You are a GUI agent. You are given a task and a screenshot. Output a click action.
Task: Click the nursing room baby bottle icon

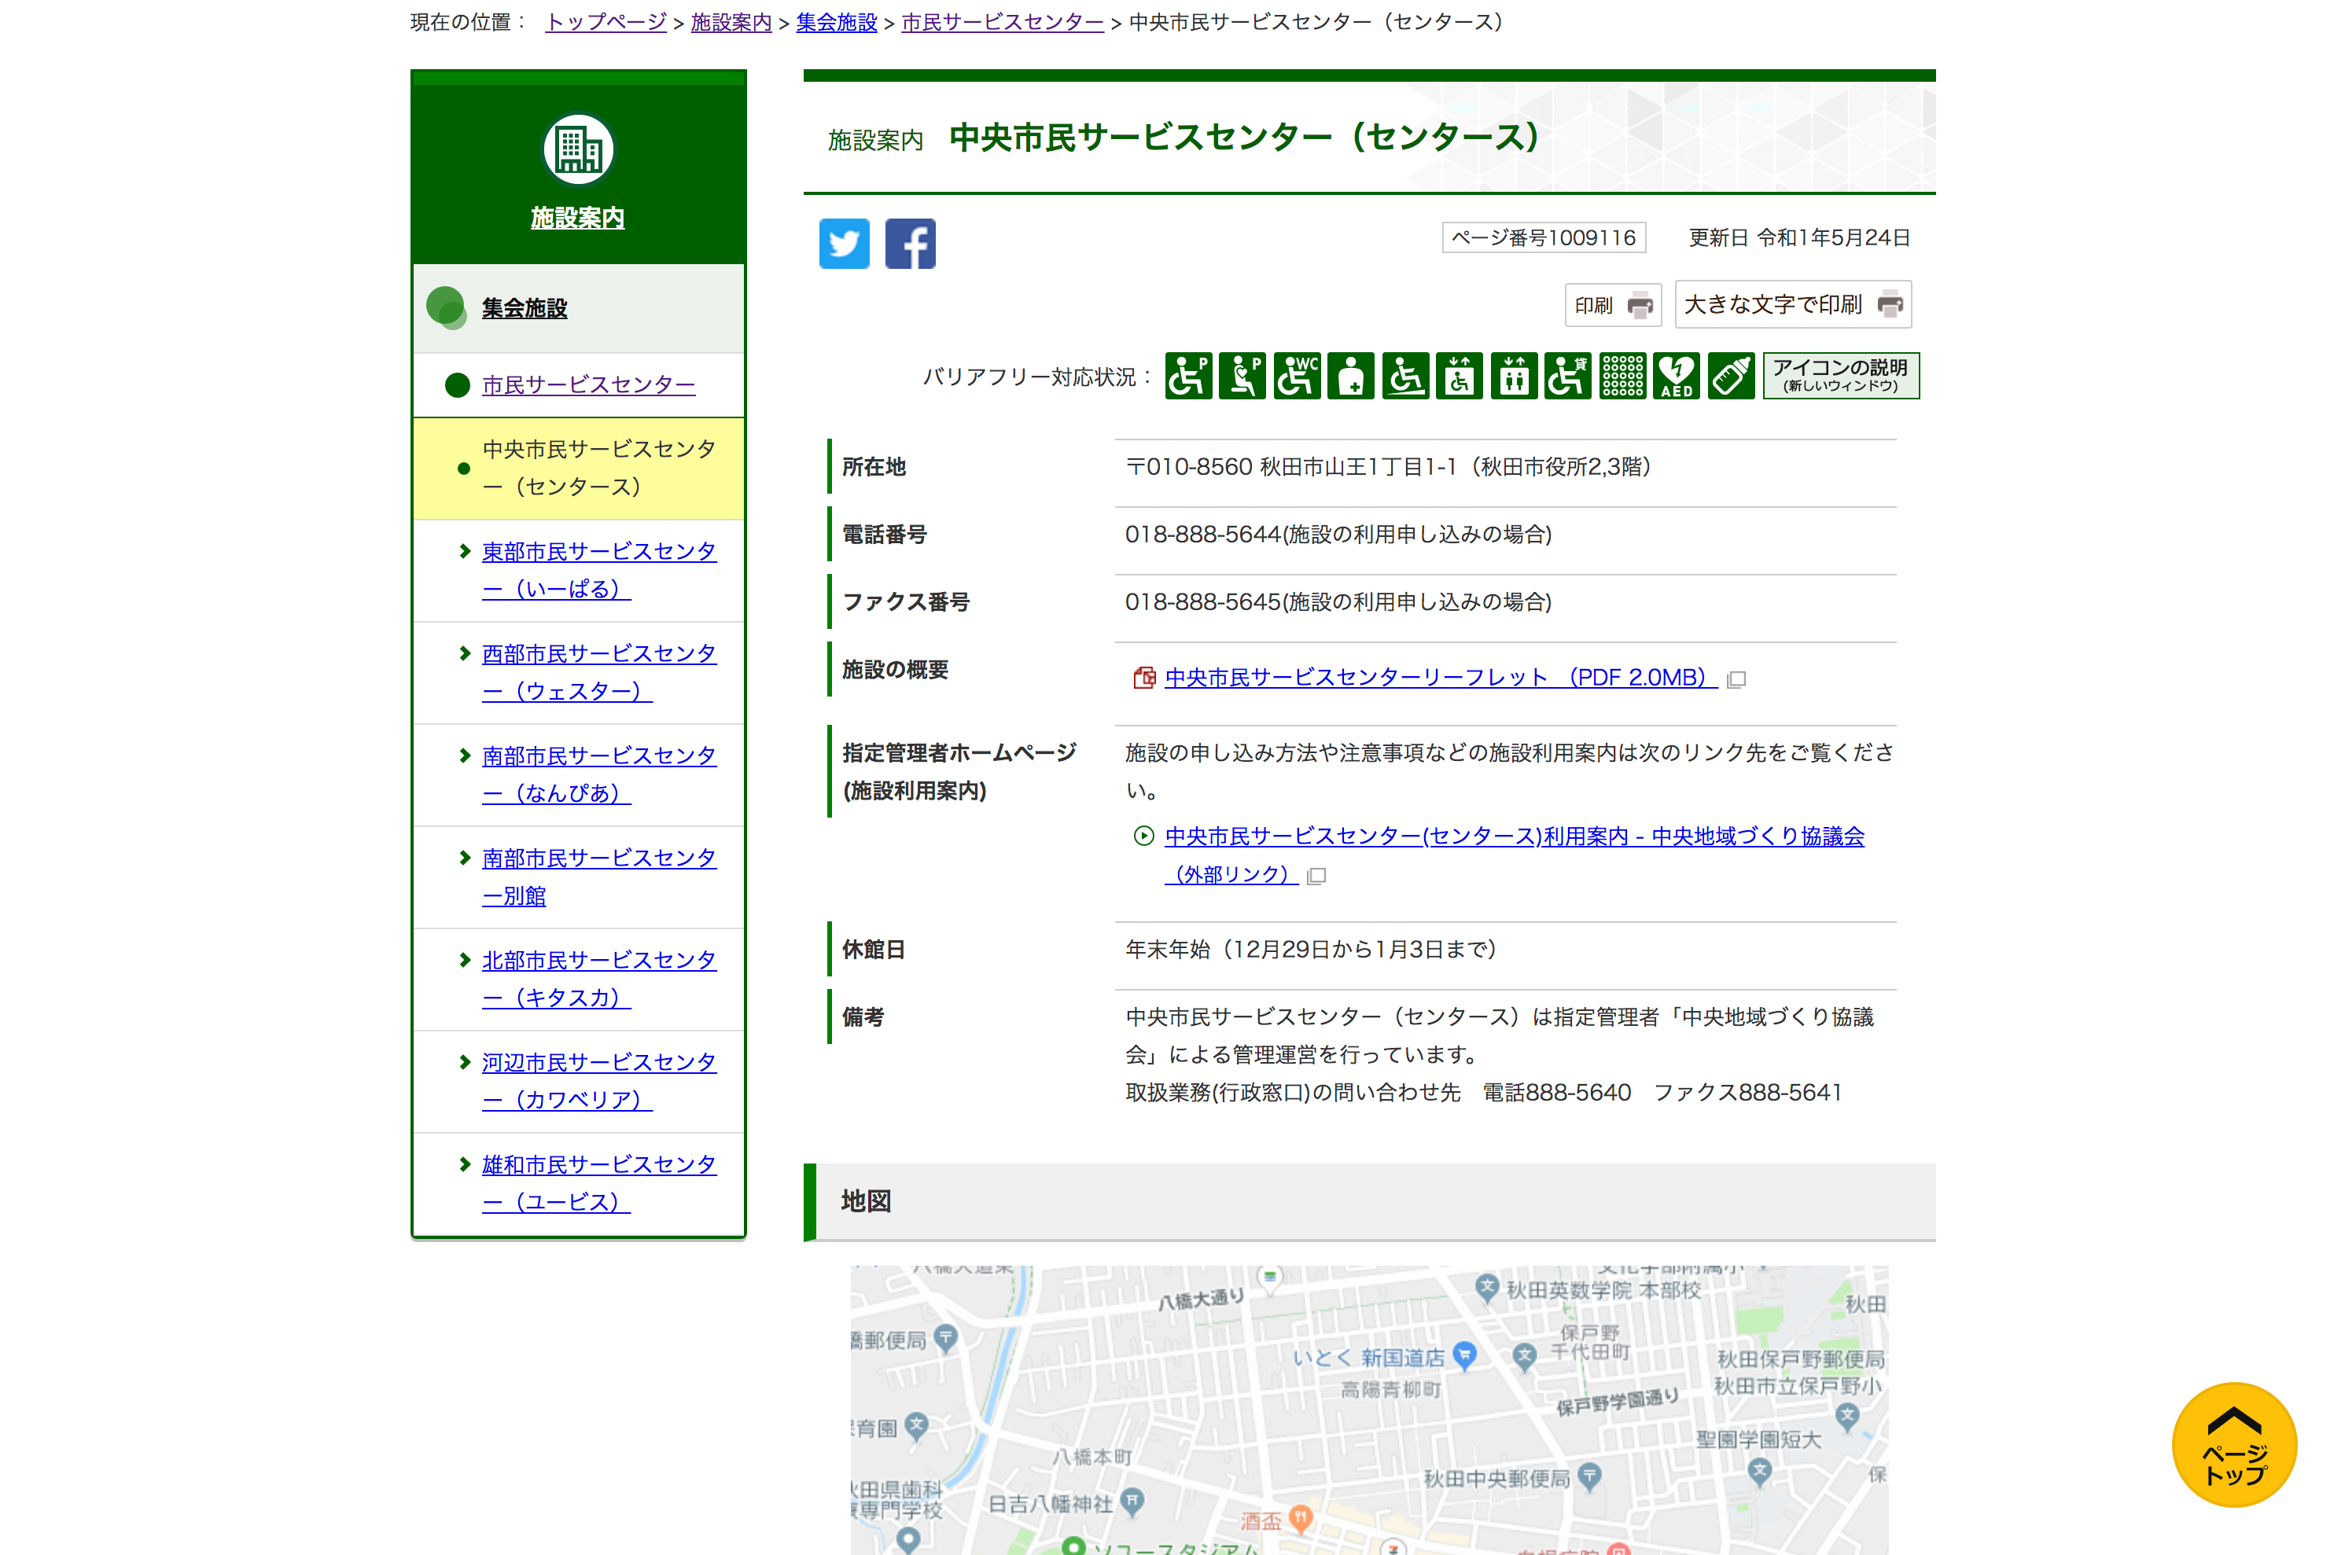[1730, 376]
